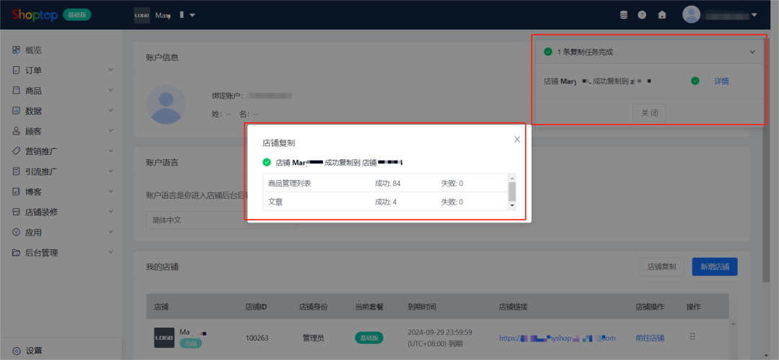The width and height of the screenshot is (779, 360).
Task: Open 详情 link in copy task notification
Action: coord(721,81)
